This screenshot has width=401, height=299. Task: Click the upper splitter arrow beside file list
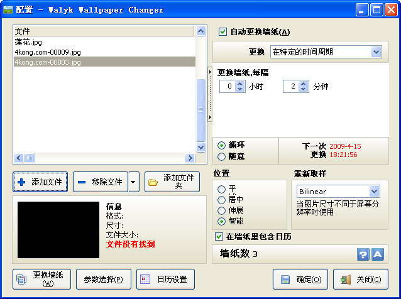[210, 72]
